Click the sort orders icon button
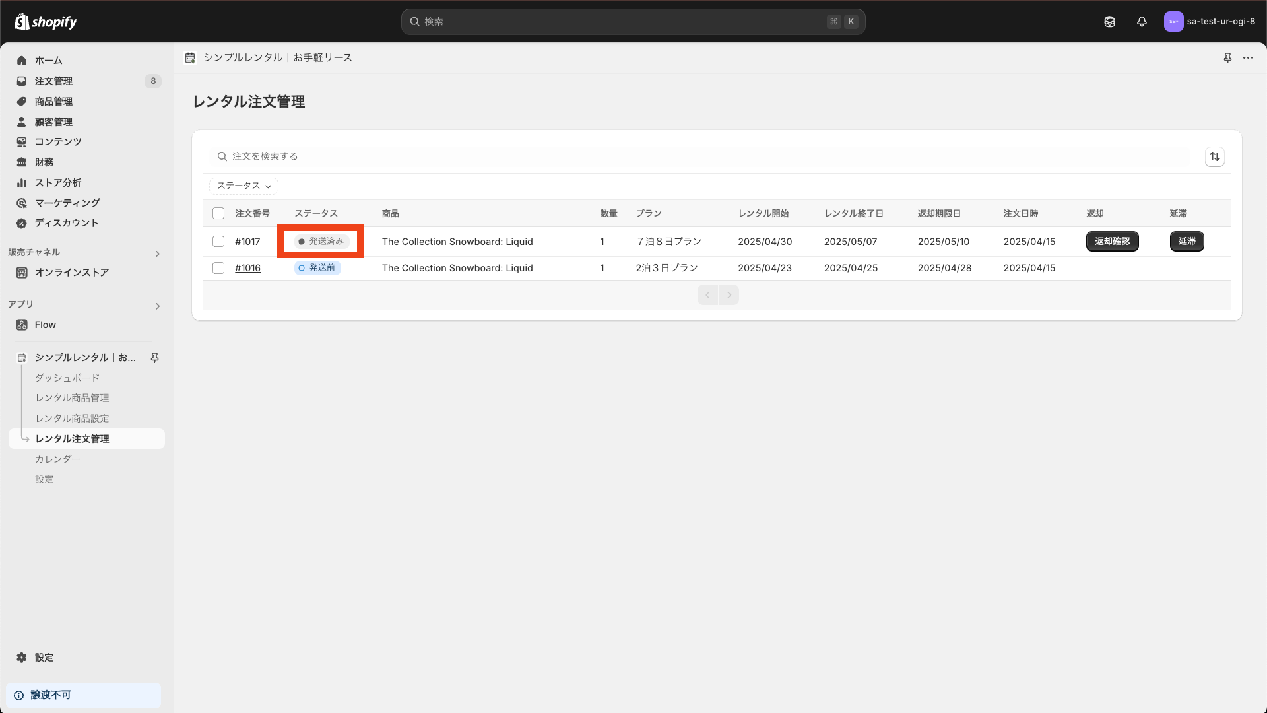Screen dimensions: 1267x713 1214,156
